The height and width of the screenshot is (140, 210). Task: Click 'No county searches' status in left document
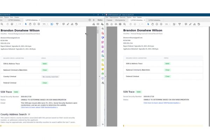pyautogui.click(x=50, y=77)
